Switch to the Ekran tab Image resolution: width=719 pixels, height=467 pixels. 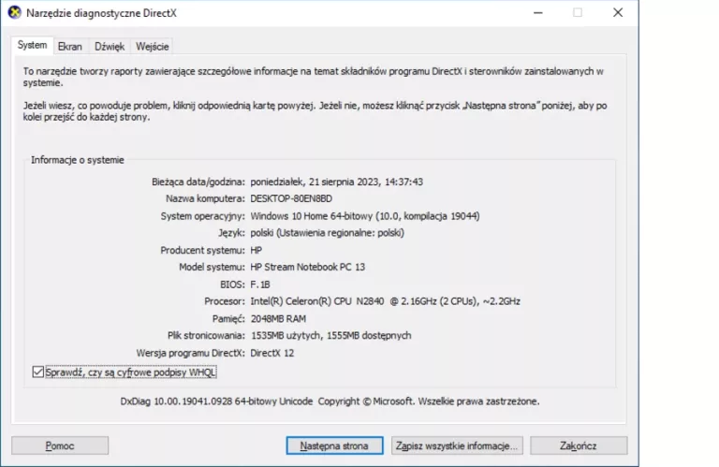(69, 47)
